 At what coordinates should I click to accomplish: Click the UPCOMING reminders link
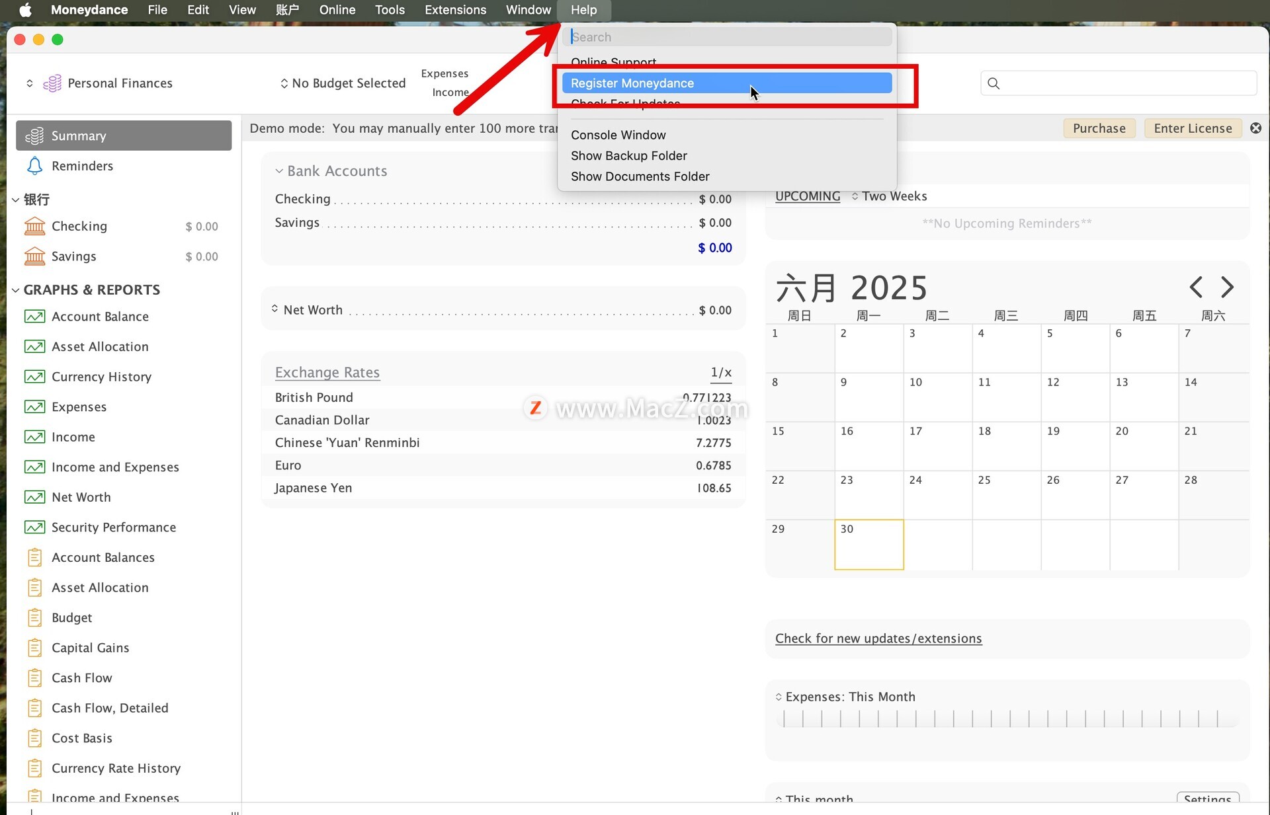tap(808, 196)
